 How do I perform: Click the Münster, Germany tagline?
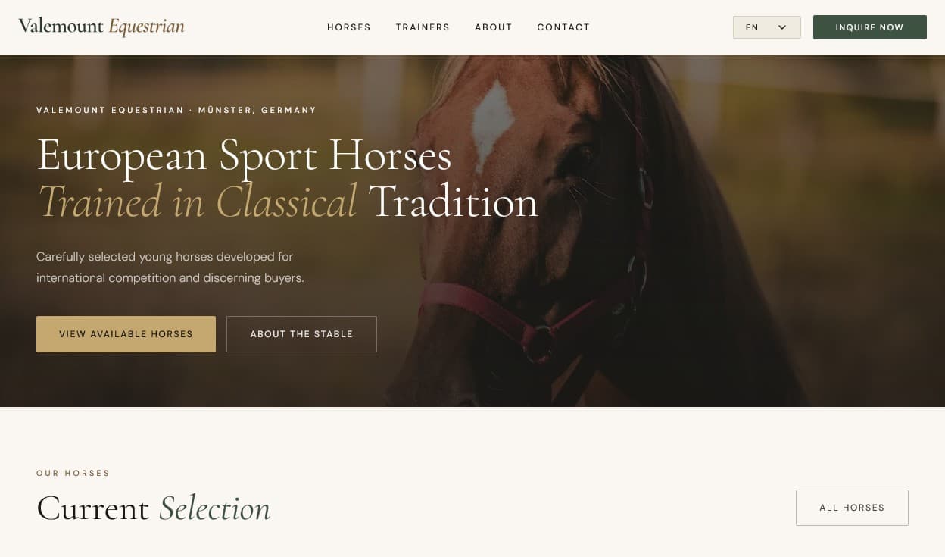[257, 111]
